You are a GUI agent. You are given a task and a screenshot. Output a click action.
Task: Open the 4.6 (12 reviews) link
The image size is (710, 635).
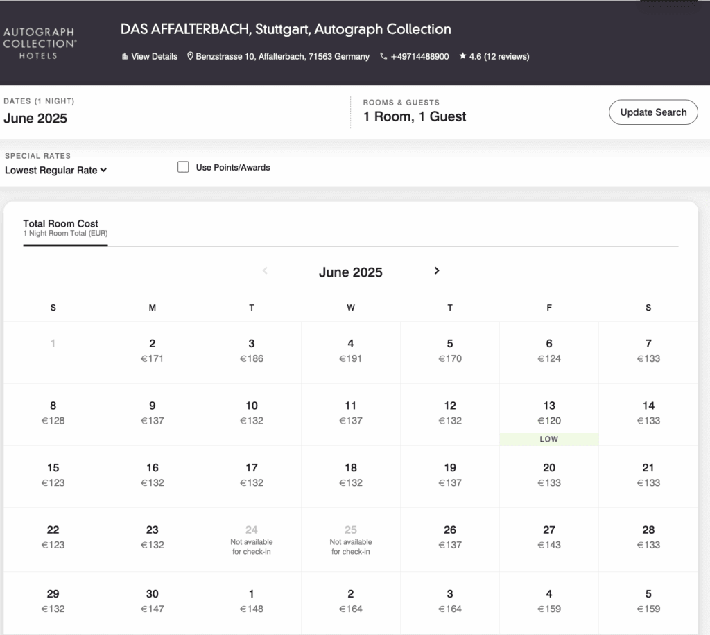click(499, 57)
